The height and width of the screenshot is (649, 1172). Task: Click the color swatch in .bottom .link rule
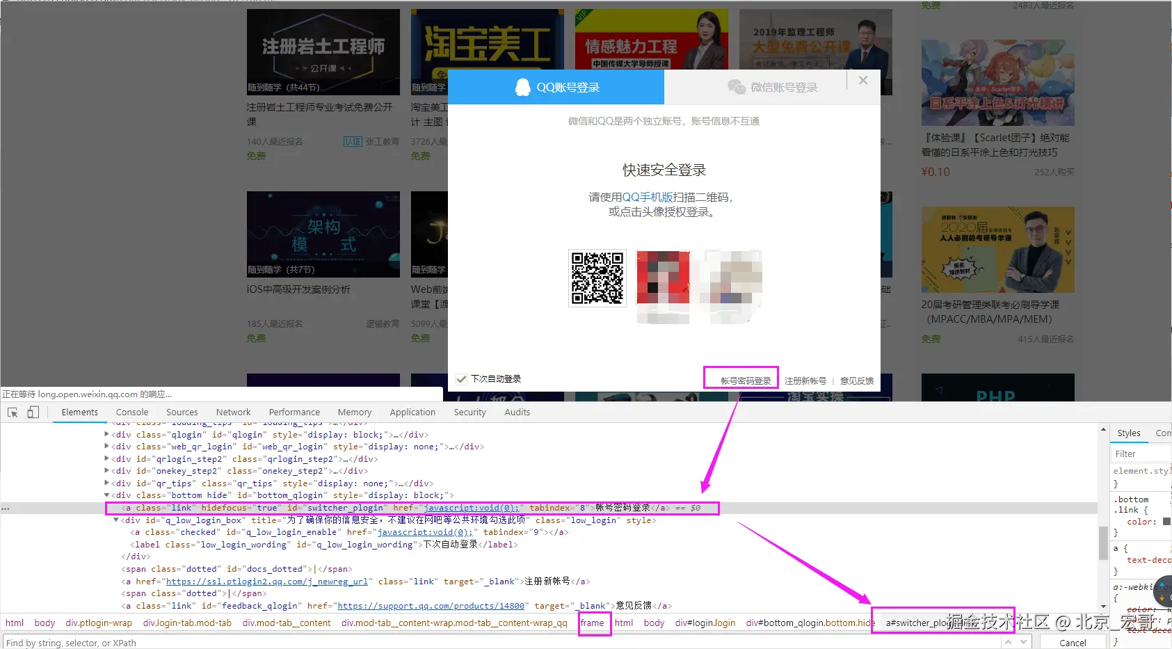1167,522
